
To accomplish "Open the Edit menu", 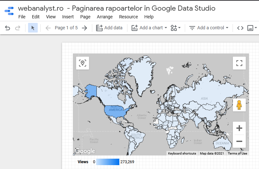I will [36, 17].
